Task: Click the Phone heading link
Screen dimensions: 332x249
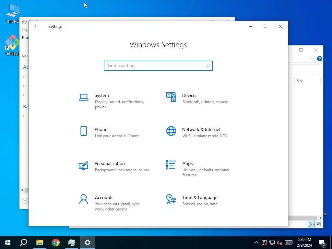Action: click(x=101, y=130)
